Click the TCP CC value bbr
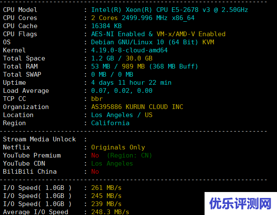 [97, 99]
